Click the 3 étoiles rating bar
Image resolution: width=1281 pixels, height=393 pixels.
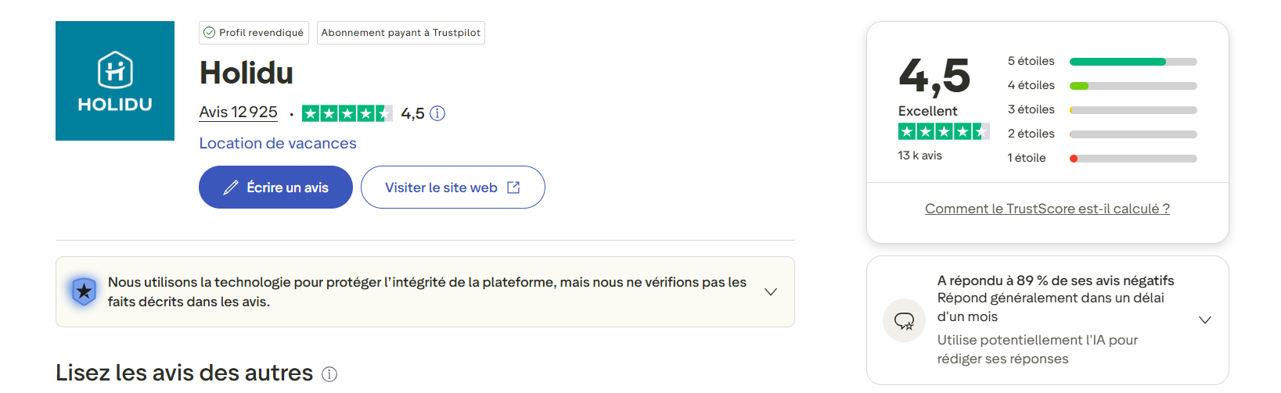pos(1133,110)
